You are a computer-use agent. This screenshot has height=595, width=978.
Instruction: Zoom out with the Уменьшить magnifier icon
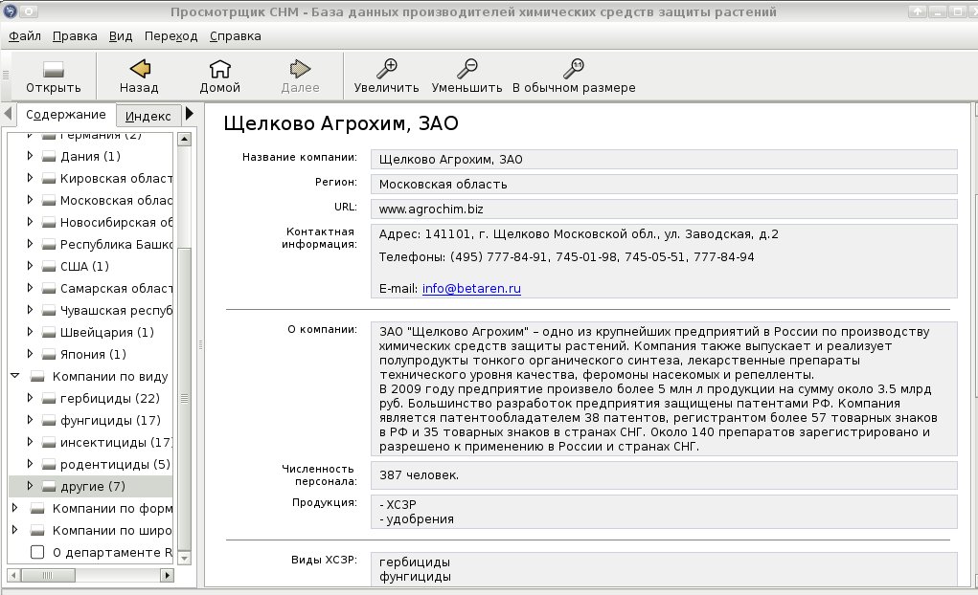point(467,68)
